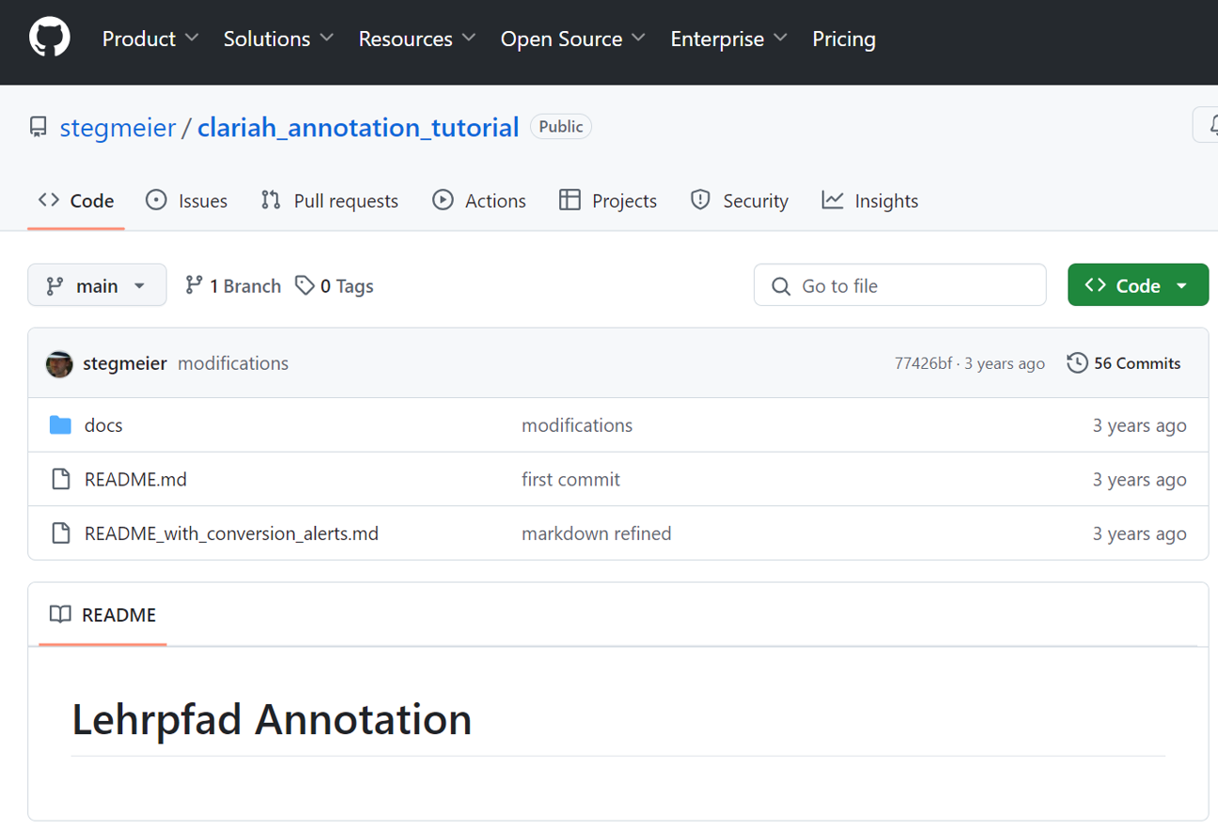The height and width of the screenshot is (830, 1218).
Task: Expand the Product menu
Action: coord(150,38)
